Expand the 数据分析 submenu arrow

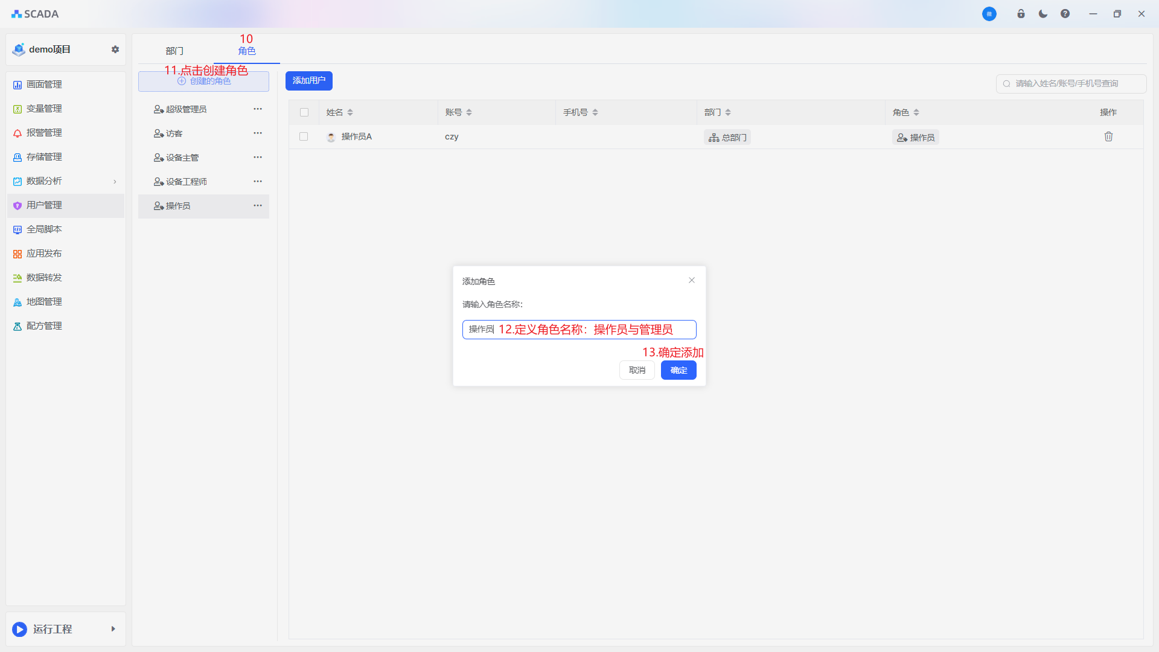coord(115,182)
